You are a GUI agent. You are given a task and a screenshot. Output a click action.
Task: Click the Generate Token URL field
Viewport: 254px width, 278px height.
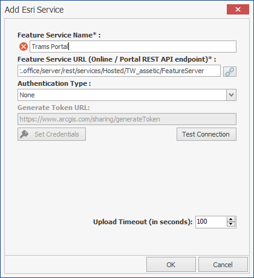click(x=127, y=119)
